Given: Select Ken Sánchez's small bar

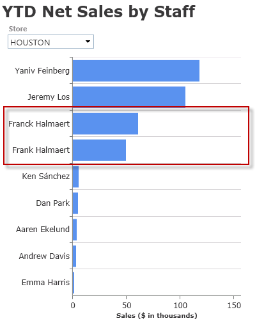Looking at the screenshot, I should 75,176.
